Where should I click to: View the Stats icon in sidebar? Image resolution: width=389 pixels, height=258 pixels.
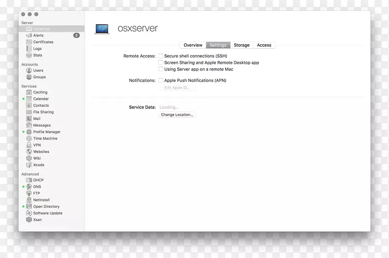[29, 55]
